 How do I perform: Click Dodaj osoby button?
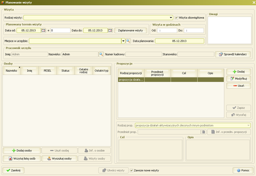[x=22, y=150]
